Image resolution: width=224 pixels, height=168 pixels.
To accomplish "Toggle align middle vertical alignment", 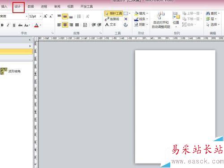I will pos(65,16).
